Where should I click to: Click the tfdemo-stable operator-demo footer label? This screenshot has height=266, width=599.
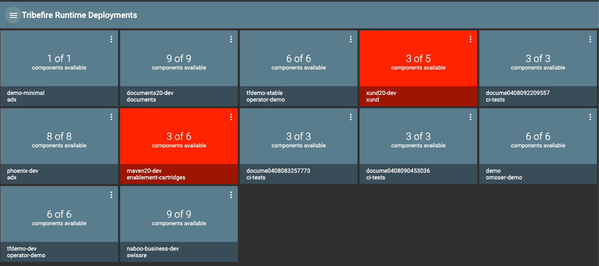tap(265, 96)
